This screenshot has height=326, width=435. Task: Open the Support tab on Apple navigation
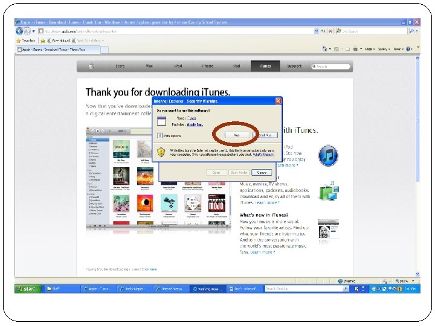coord(294,66)
